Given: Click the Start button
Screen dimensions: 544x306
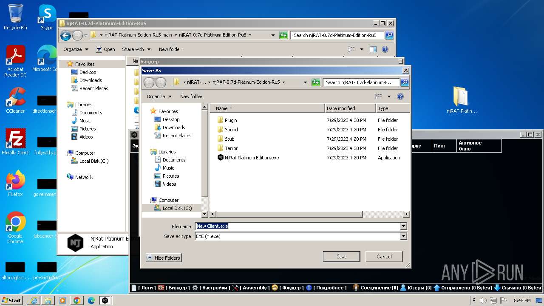Looking at the screenshot, I should (12, 300).
